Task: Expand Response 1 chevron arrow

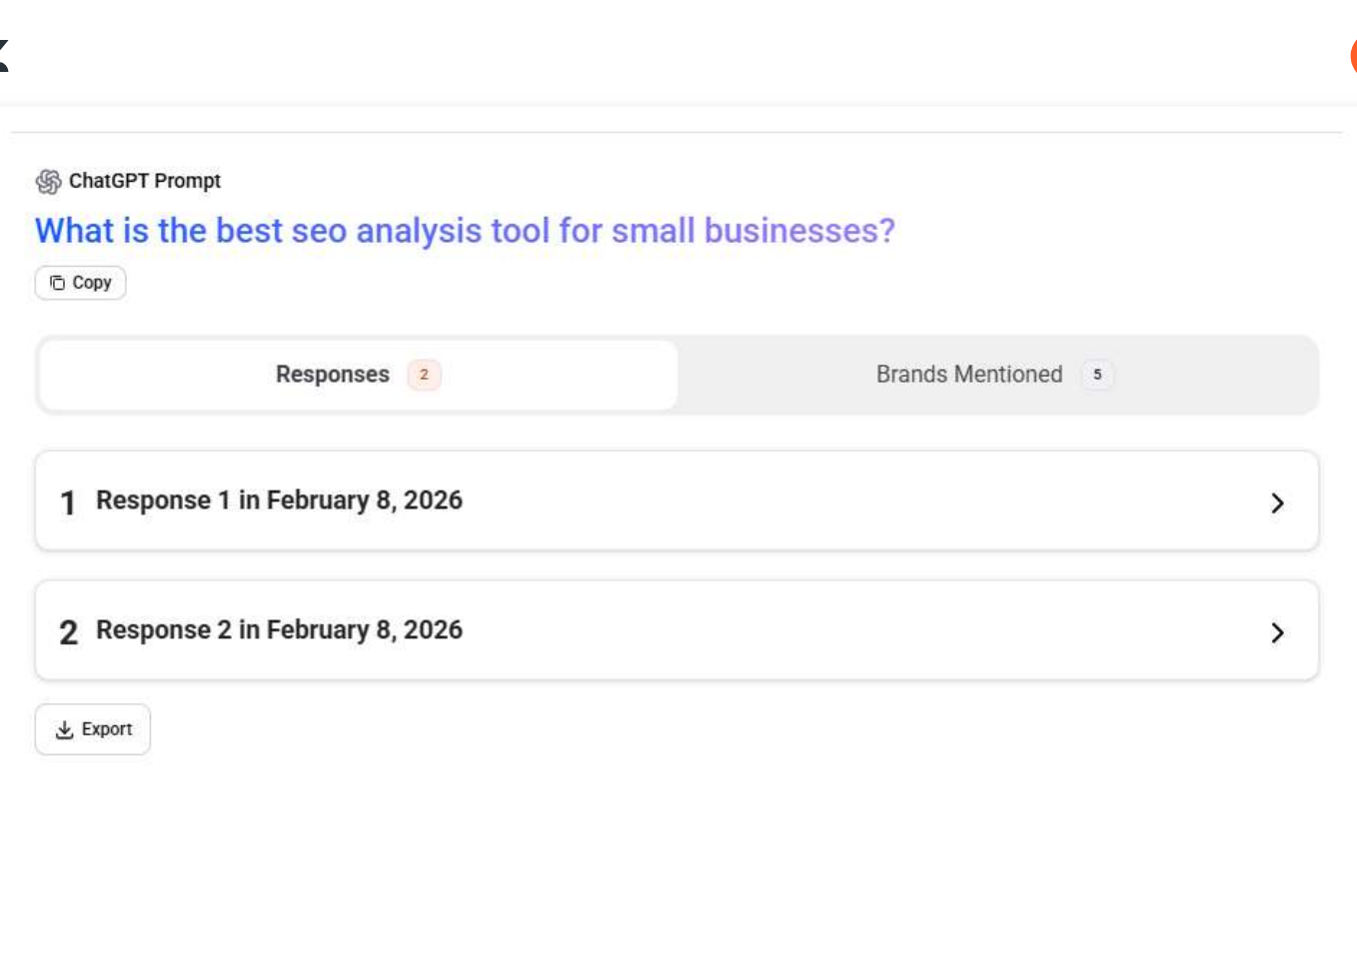Action: tap(1277, 502)
